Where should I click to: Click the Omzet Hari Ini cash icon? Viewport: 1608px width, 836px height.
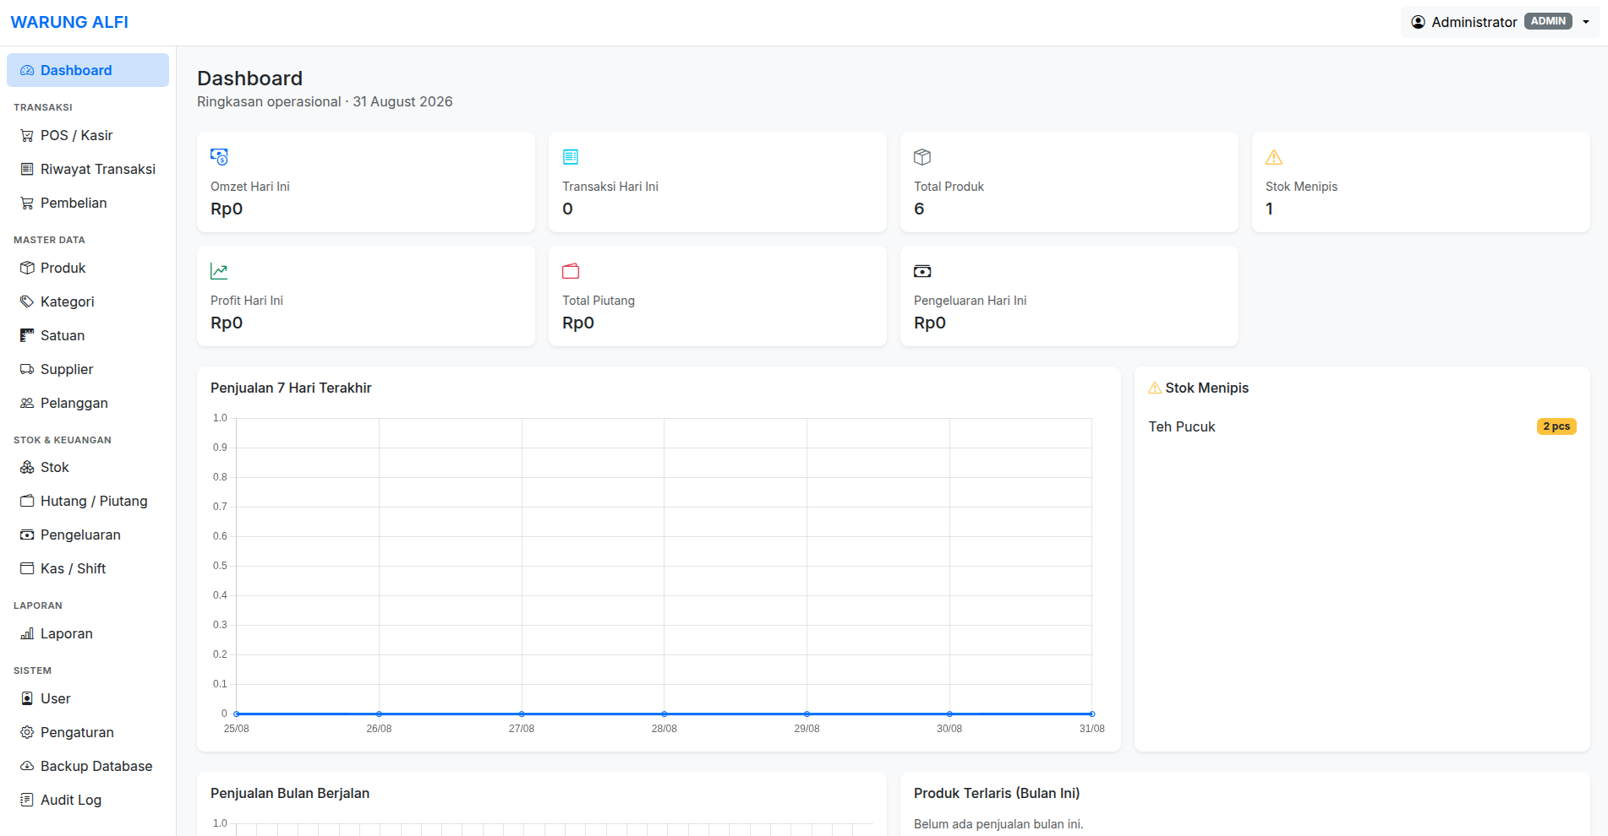[x=219, y=157]
